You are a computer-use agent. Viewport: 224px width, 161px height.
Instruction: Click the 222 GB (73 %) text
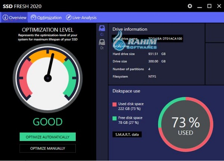(x=130, y=109)
